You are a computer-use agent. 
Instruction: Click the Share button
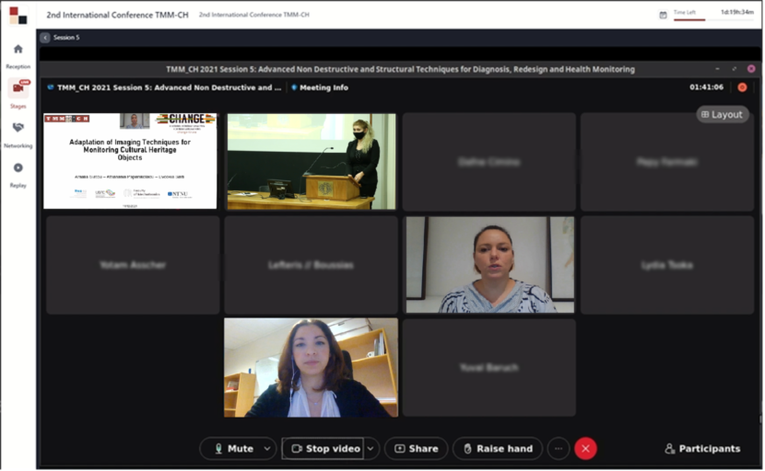416,449
